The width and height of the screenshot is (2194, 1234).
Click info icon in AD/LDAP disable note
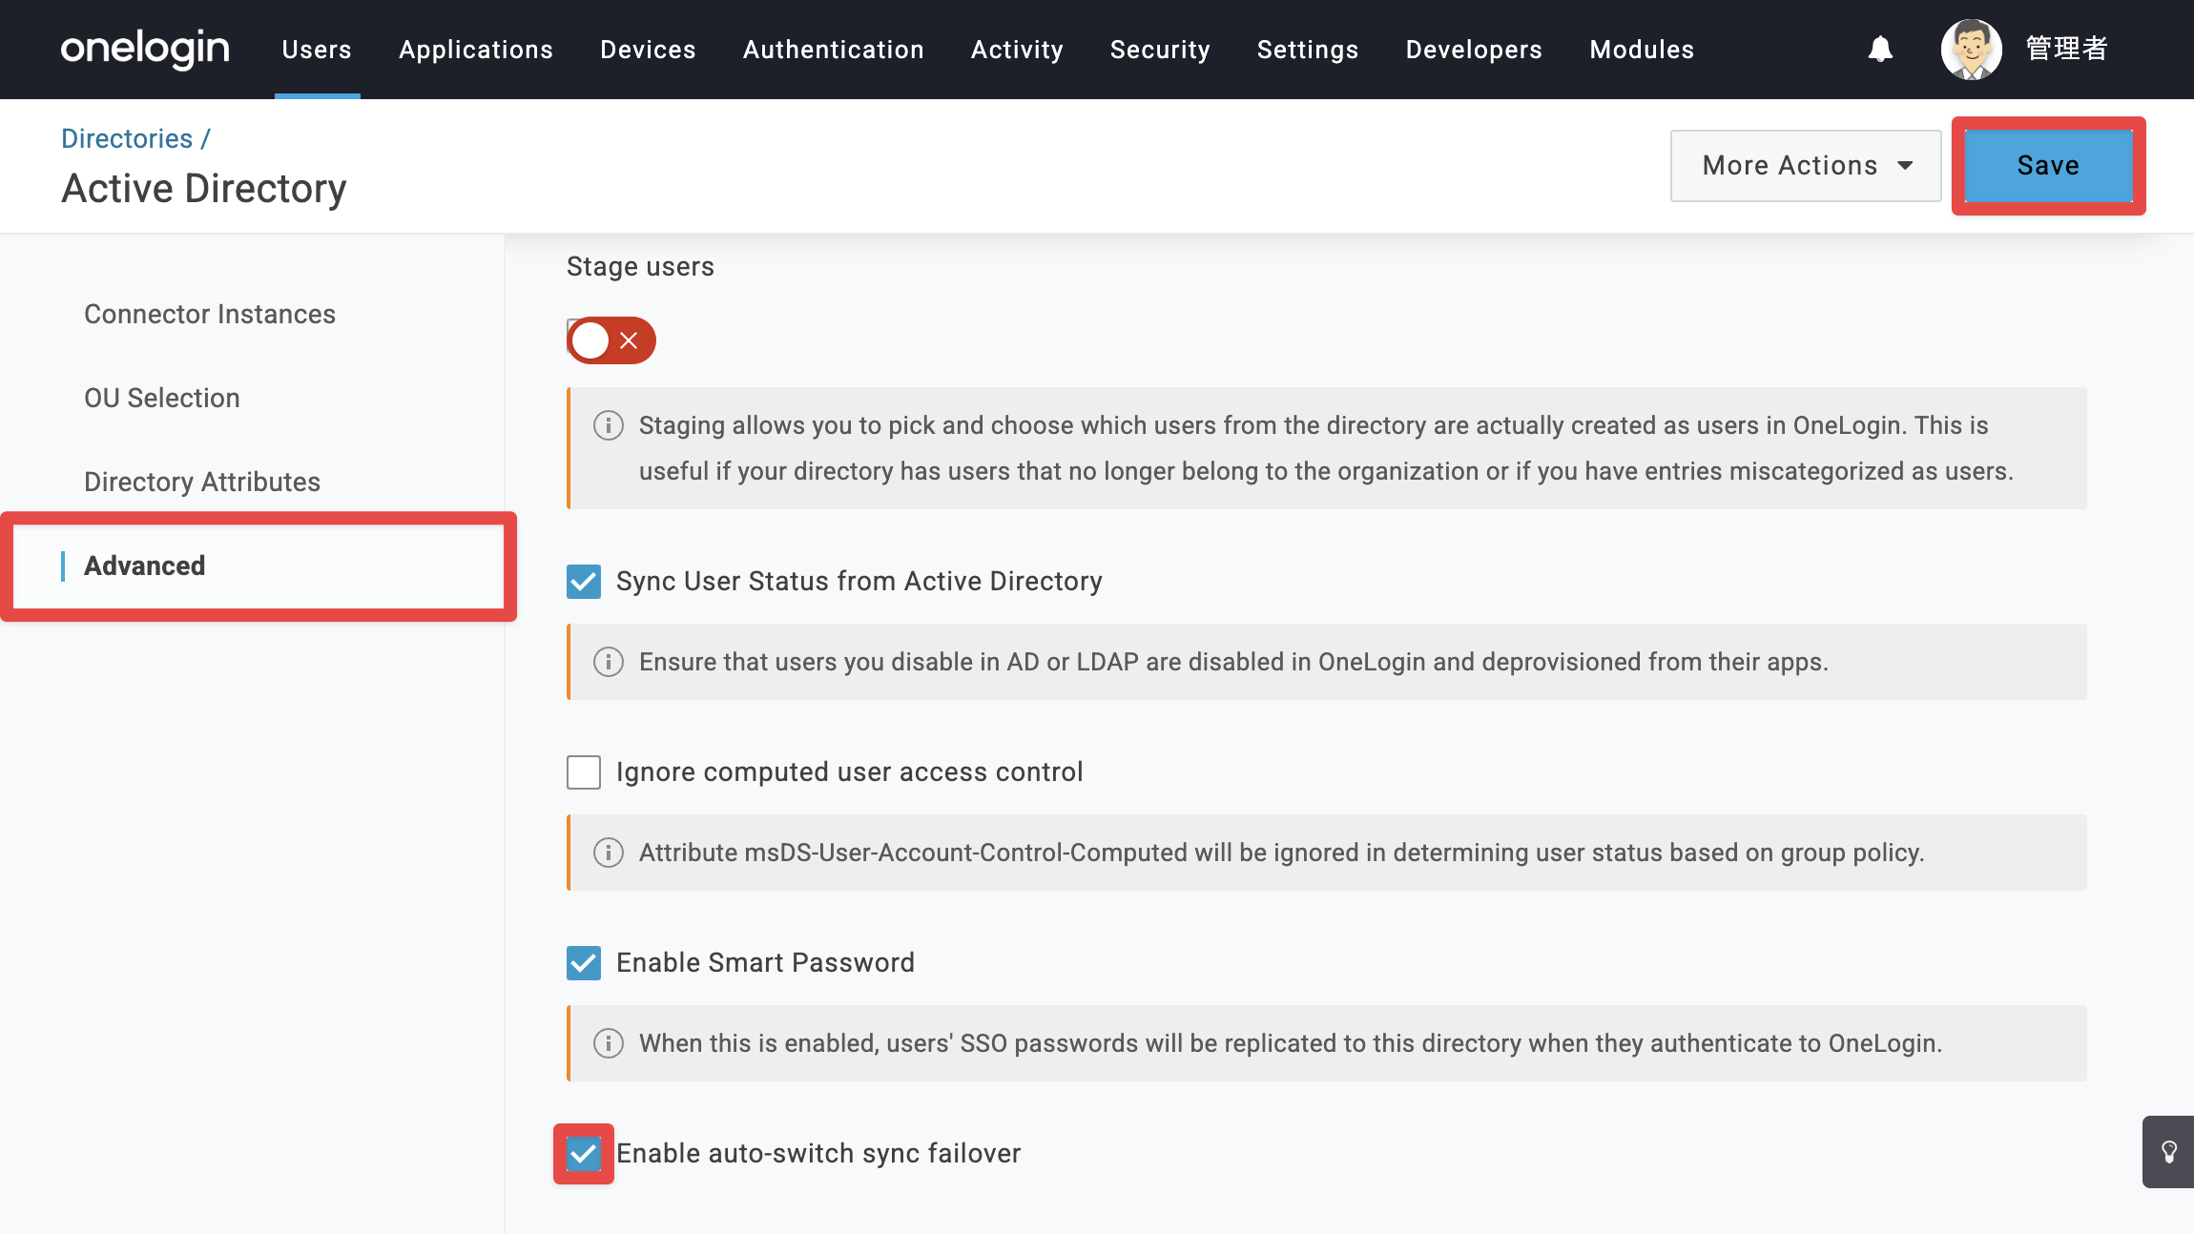tap(609, 662)
